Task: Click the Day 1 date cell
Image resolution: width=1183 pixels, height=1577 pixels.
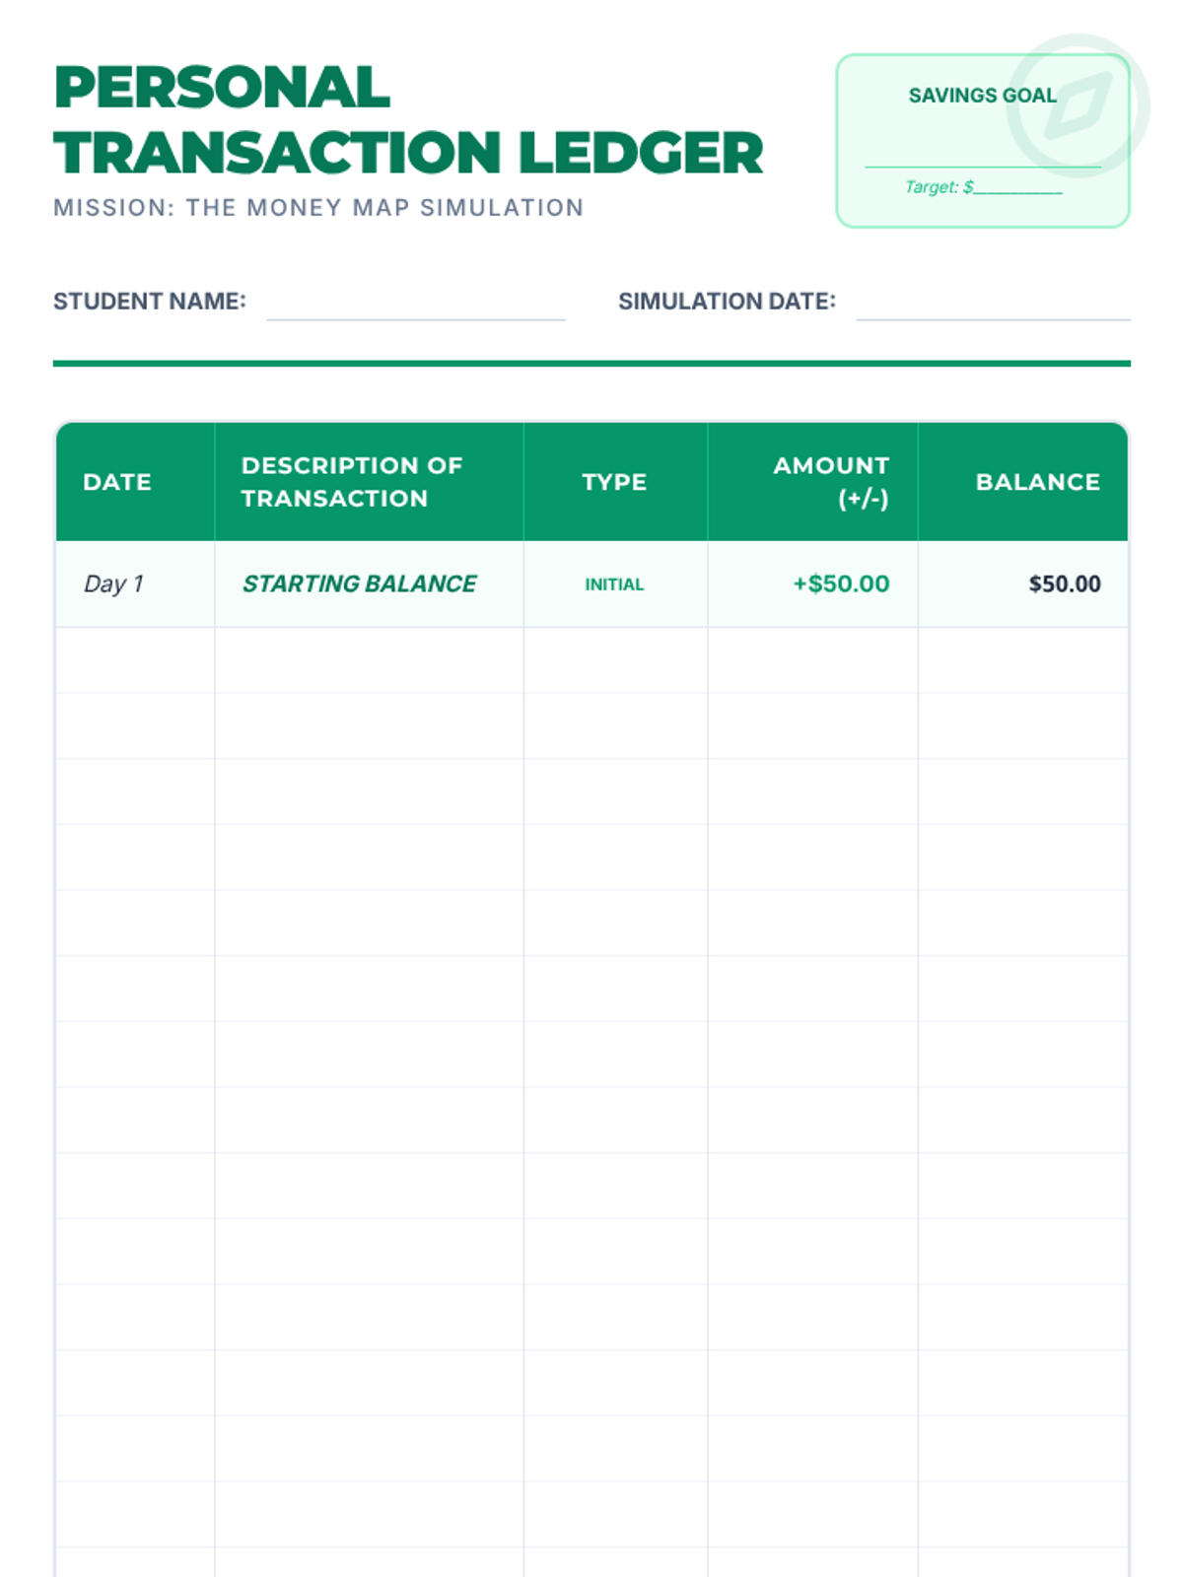Action: 114,584
